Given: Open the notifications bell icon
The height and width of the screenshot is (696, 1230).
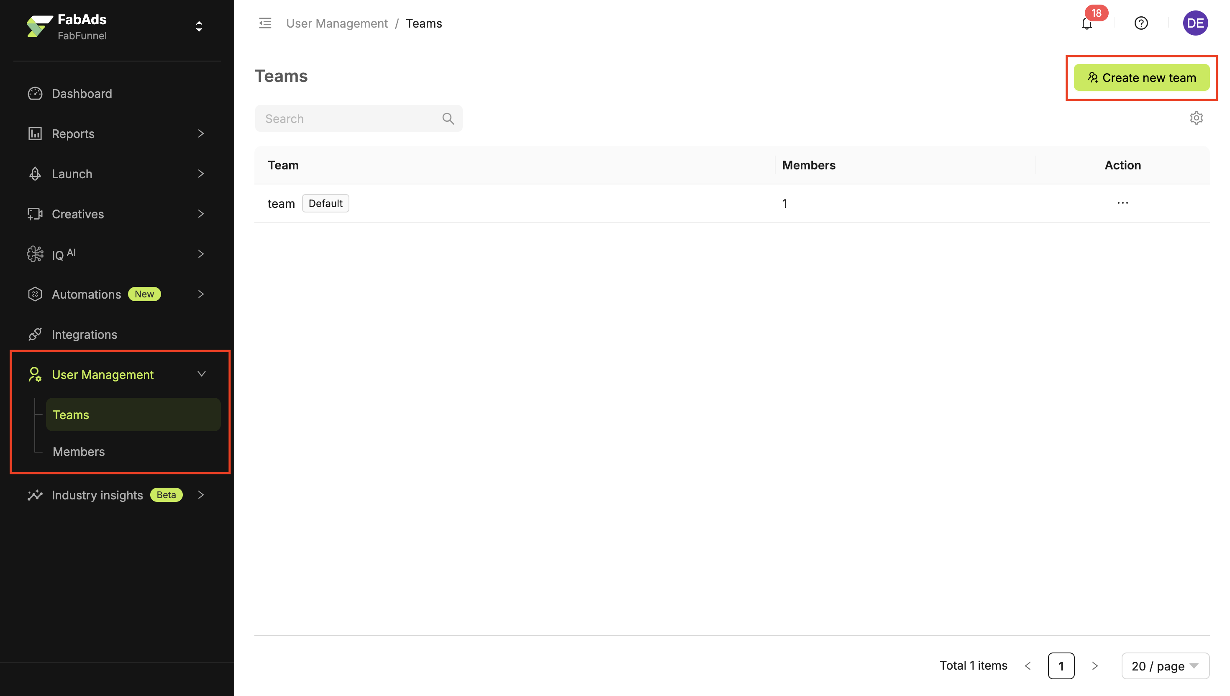Looking at the screenshot, I should coord(1086,23).
